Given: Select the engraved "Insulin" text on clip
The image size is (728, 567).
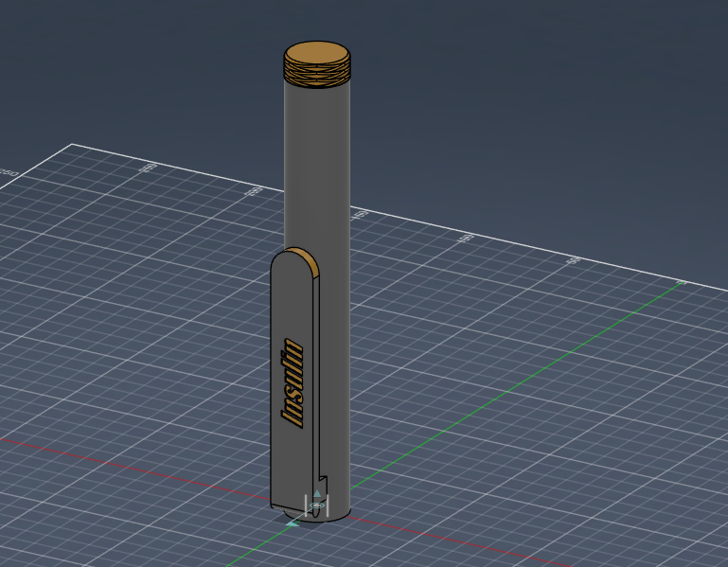Looking at the screenshot, I should 292,383.
